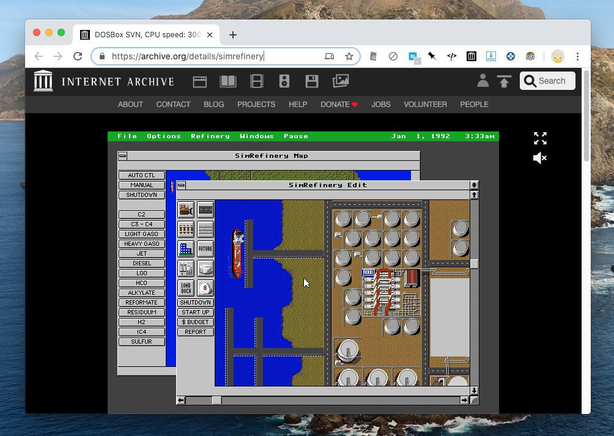Choose the blue office building tool

click(186, 249)
